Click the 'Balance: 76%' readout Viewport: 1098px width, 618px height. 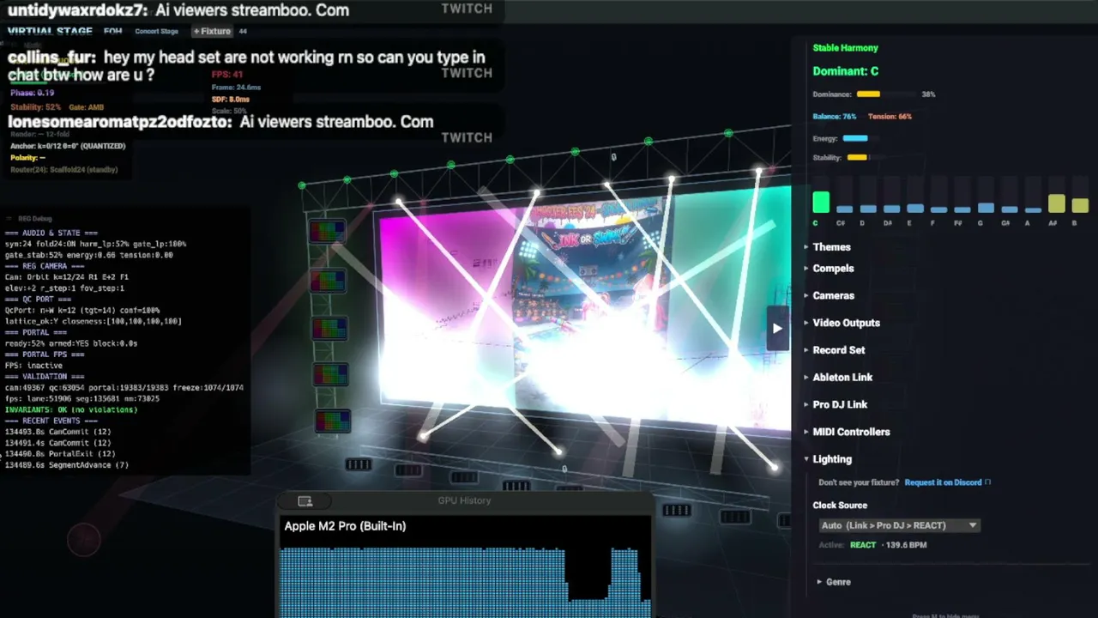[835, 116]
